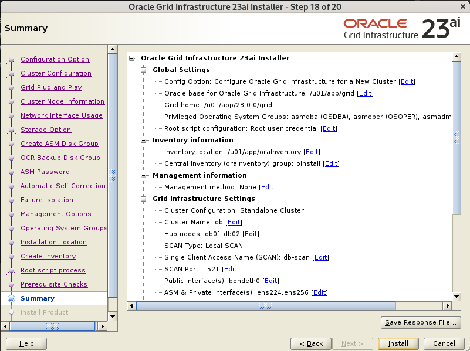Select the Privileged Operating System Groups row
The image size is (470, 351).
pos(307,117)
